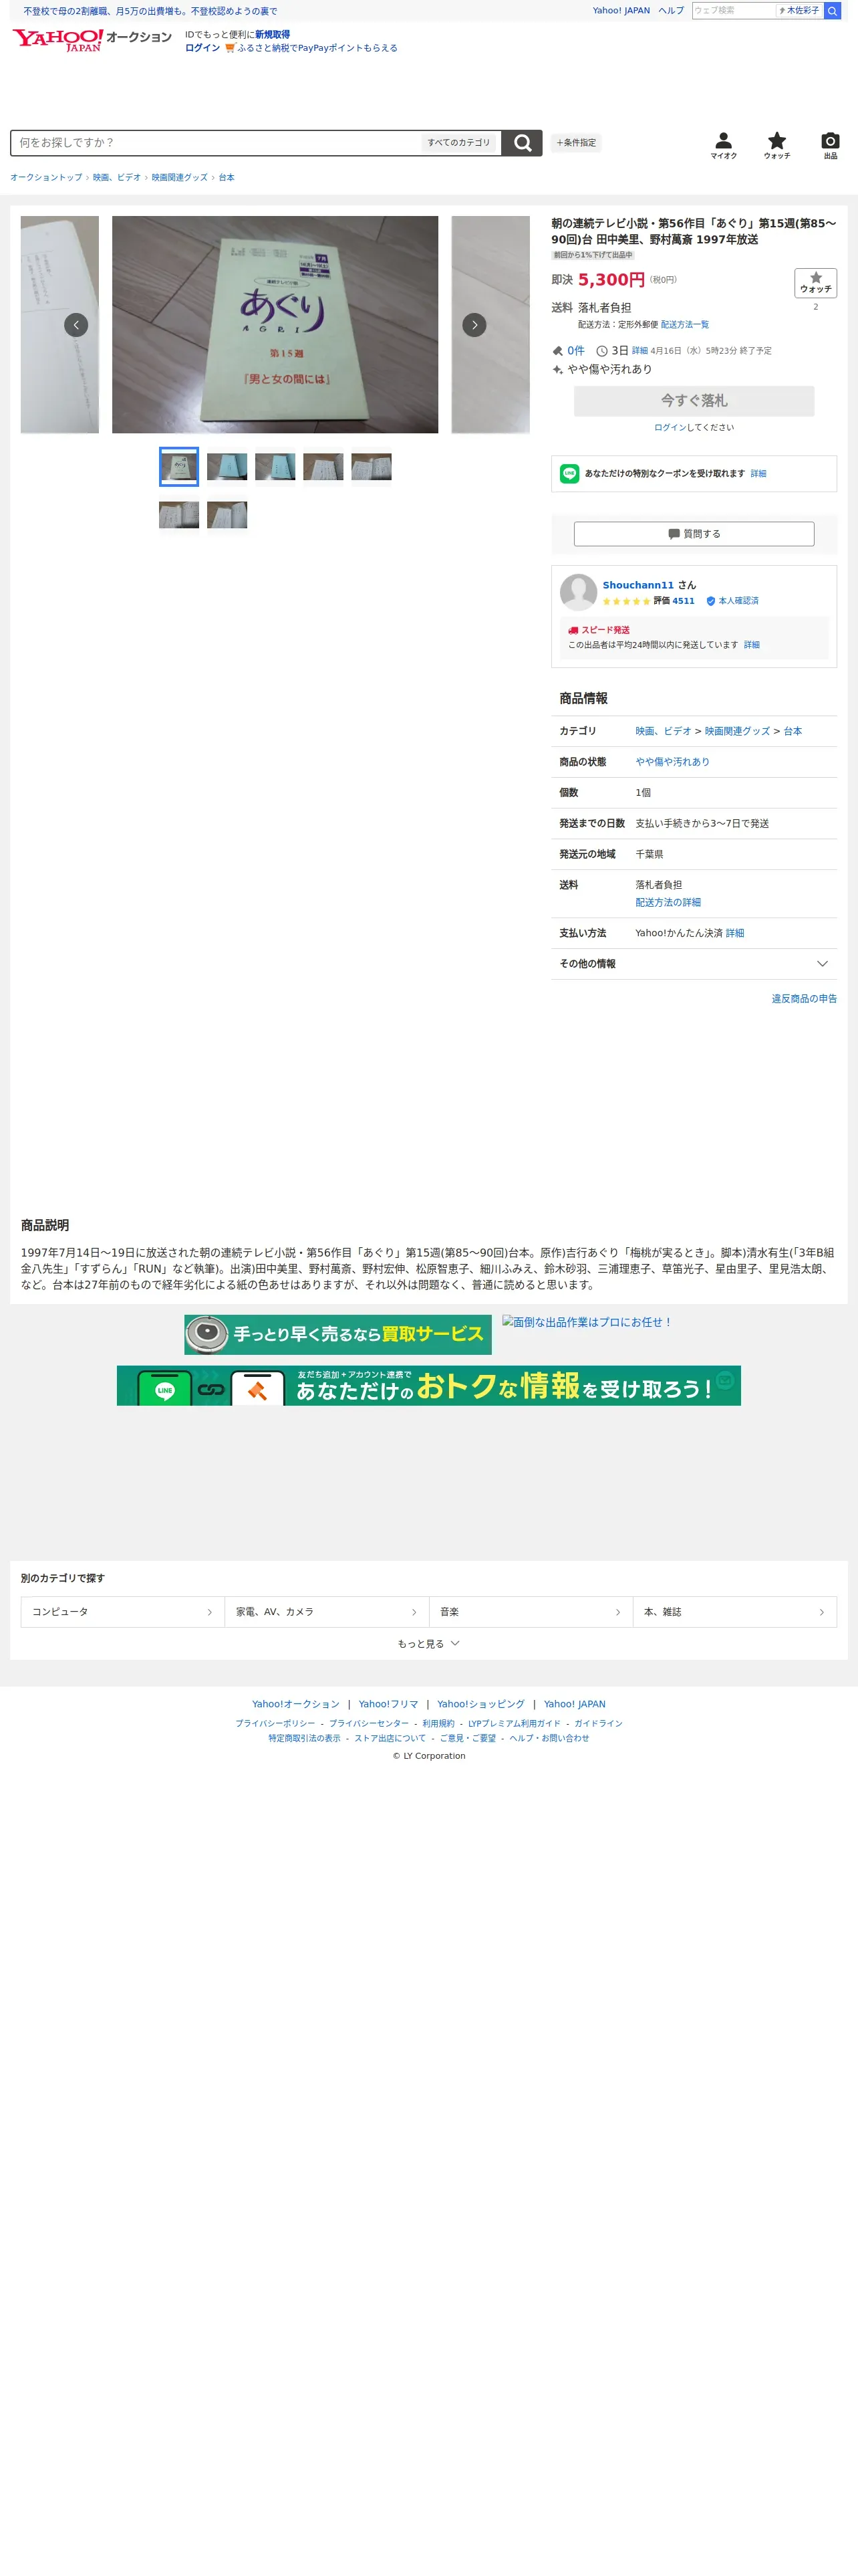
Task: Expand その他の情報 section
Action: click(693, 964)
